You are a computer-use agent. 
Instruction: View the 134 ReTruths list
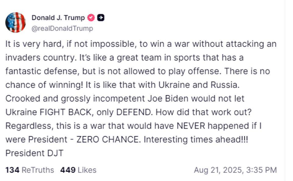coord(30,170)
